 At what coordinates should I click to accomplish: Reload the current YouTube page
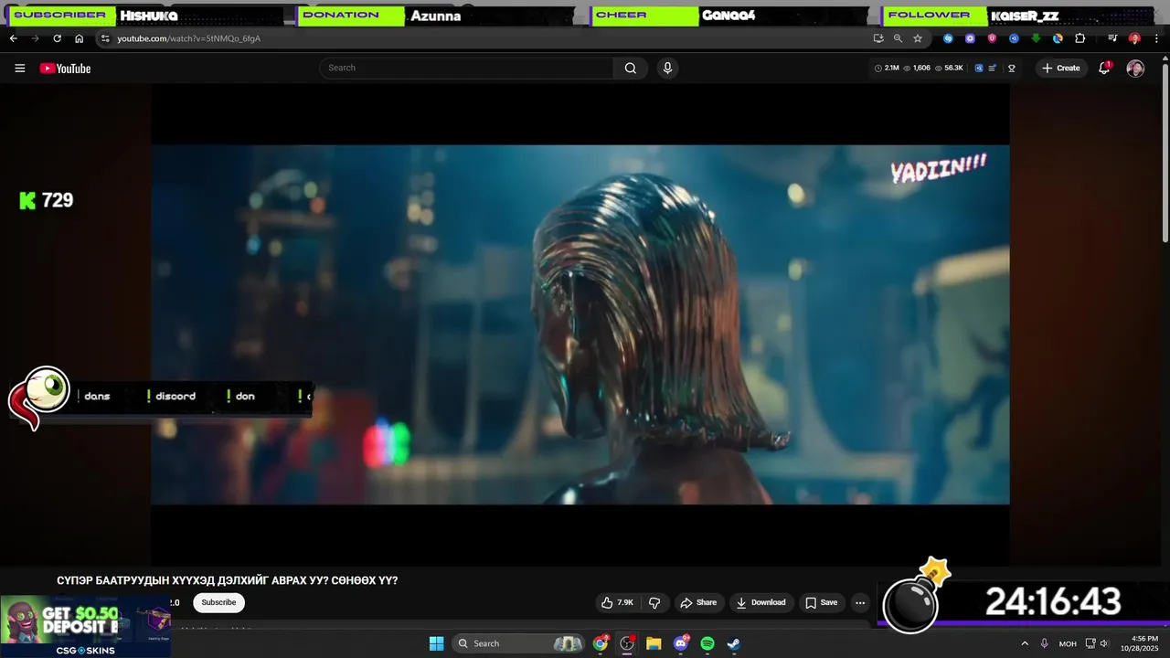(57, 38)
